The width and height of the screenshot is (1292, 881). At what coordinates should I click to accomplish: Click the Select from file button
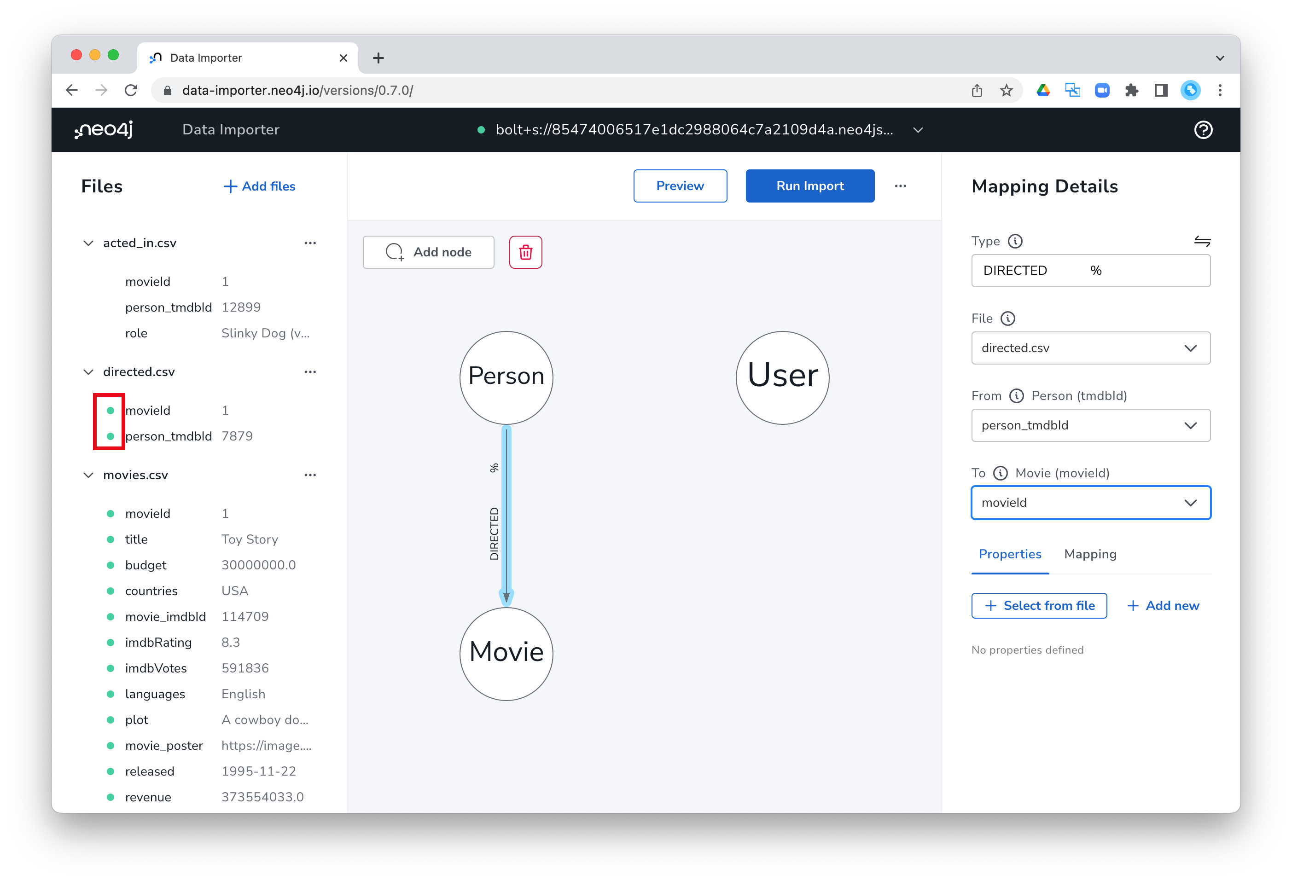pos(1038,605)
